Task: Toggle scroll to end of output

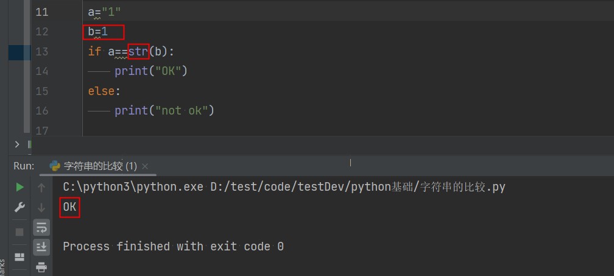Action: [41, 247]
